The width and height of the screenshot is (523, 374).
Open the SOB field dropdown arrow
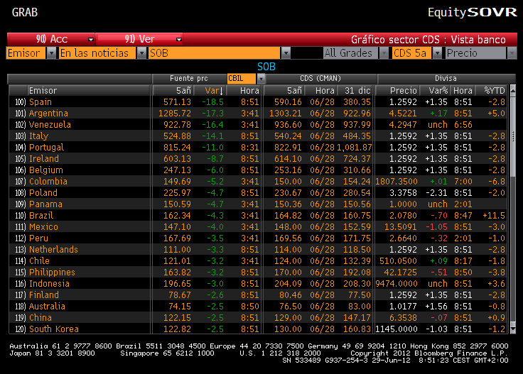(x=286, y=53)
